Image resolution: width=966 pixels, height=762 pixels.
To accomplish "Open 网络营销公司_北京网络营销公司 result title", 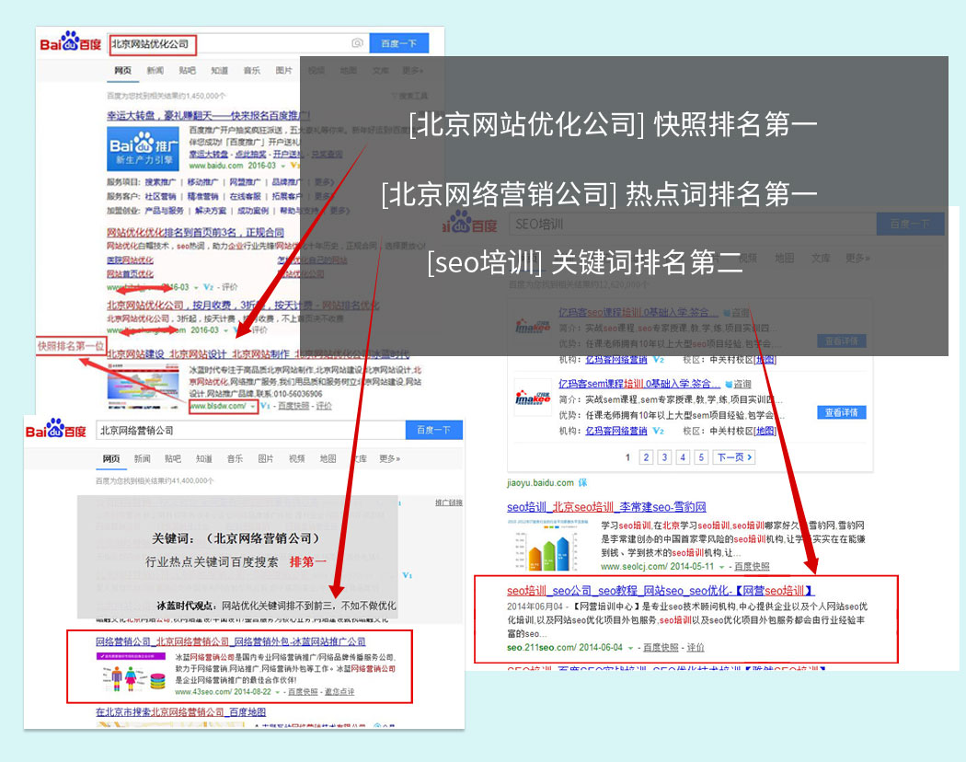I will (x=230, y=641).
